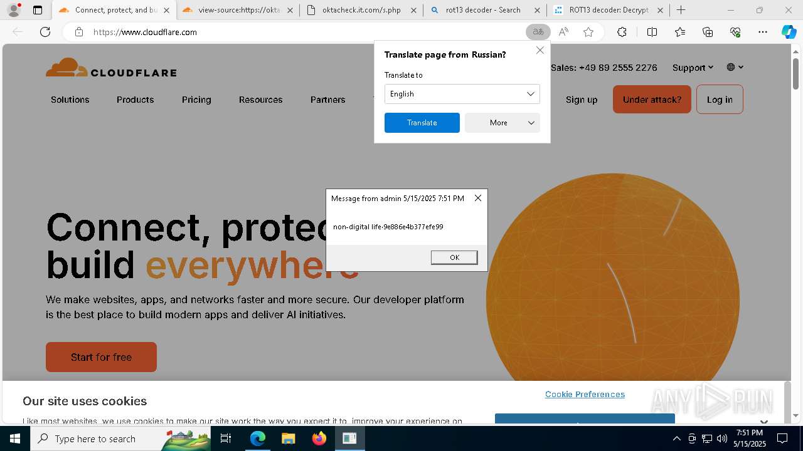Close the Message from admin dialog
Image resolution: width=803 pixels, height=451 pixels.
(478, 198)
